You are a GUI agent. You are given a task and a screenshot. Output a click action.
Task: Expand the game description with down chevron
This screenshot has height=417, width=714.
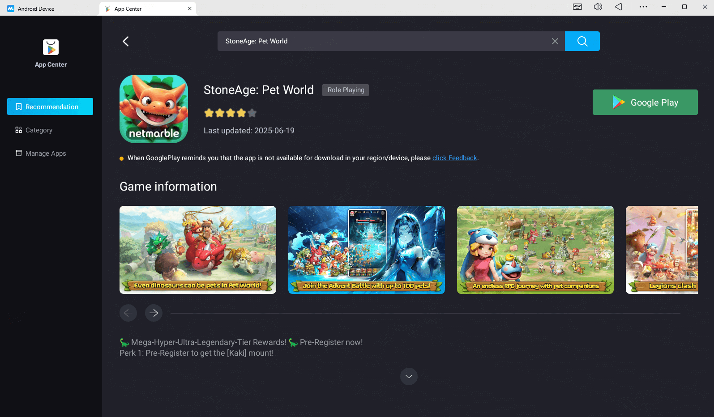coord(409,376)
